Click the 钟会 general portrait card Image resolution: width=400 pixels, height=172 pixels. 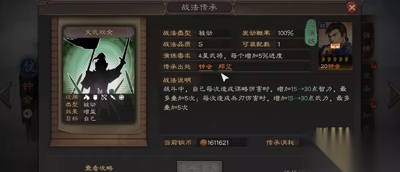[335, 46]
